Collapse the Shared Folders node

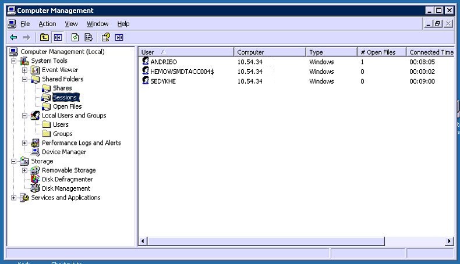[24, 79]
